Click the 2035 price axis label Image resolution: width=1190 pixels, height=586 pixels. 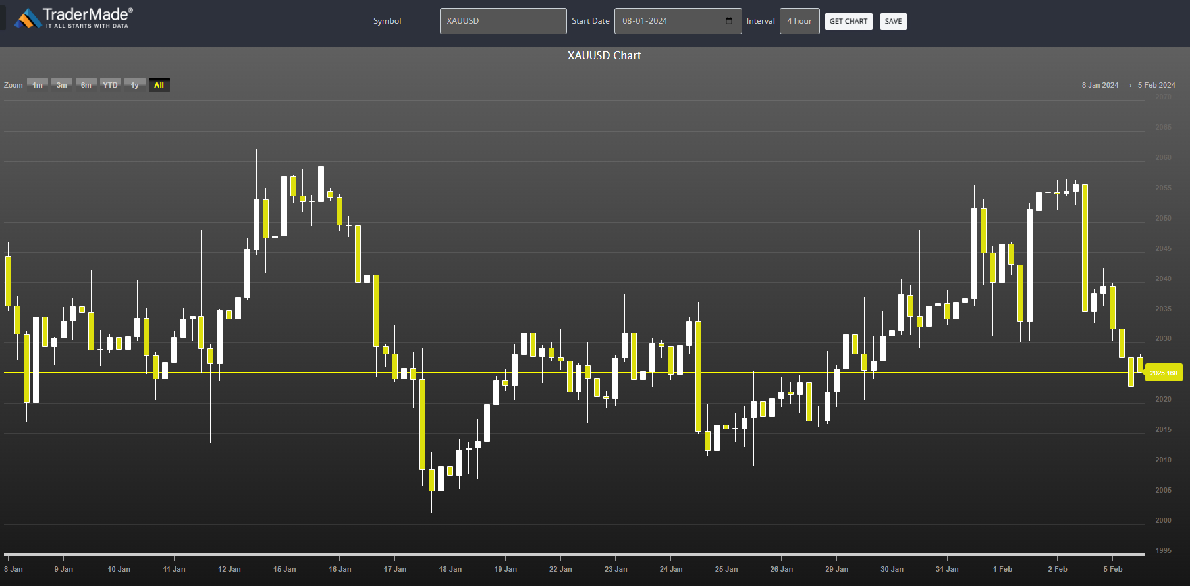pos(1164,309)
